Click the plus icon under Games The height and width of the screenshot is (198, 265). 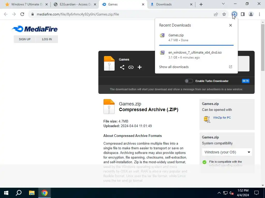pyautogui.click(x=139, y=67)
